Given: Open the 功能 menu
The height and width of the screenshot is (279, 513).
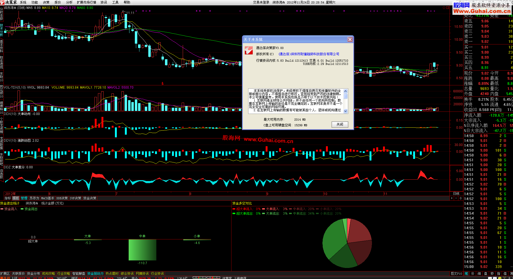Looking at the screenshot, I should coord(34,2).
